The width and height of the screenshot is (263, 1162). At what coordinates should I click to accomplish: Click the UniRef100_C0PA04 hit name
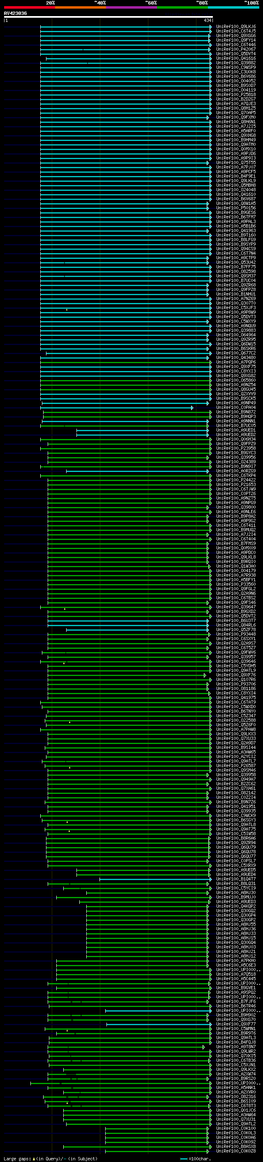pos(236,407)
